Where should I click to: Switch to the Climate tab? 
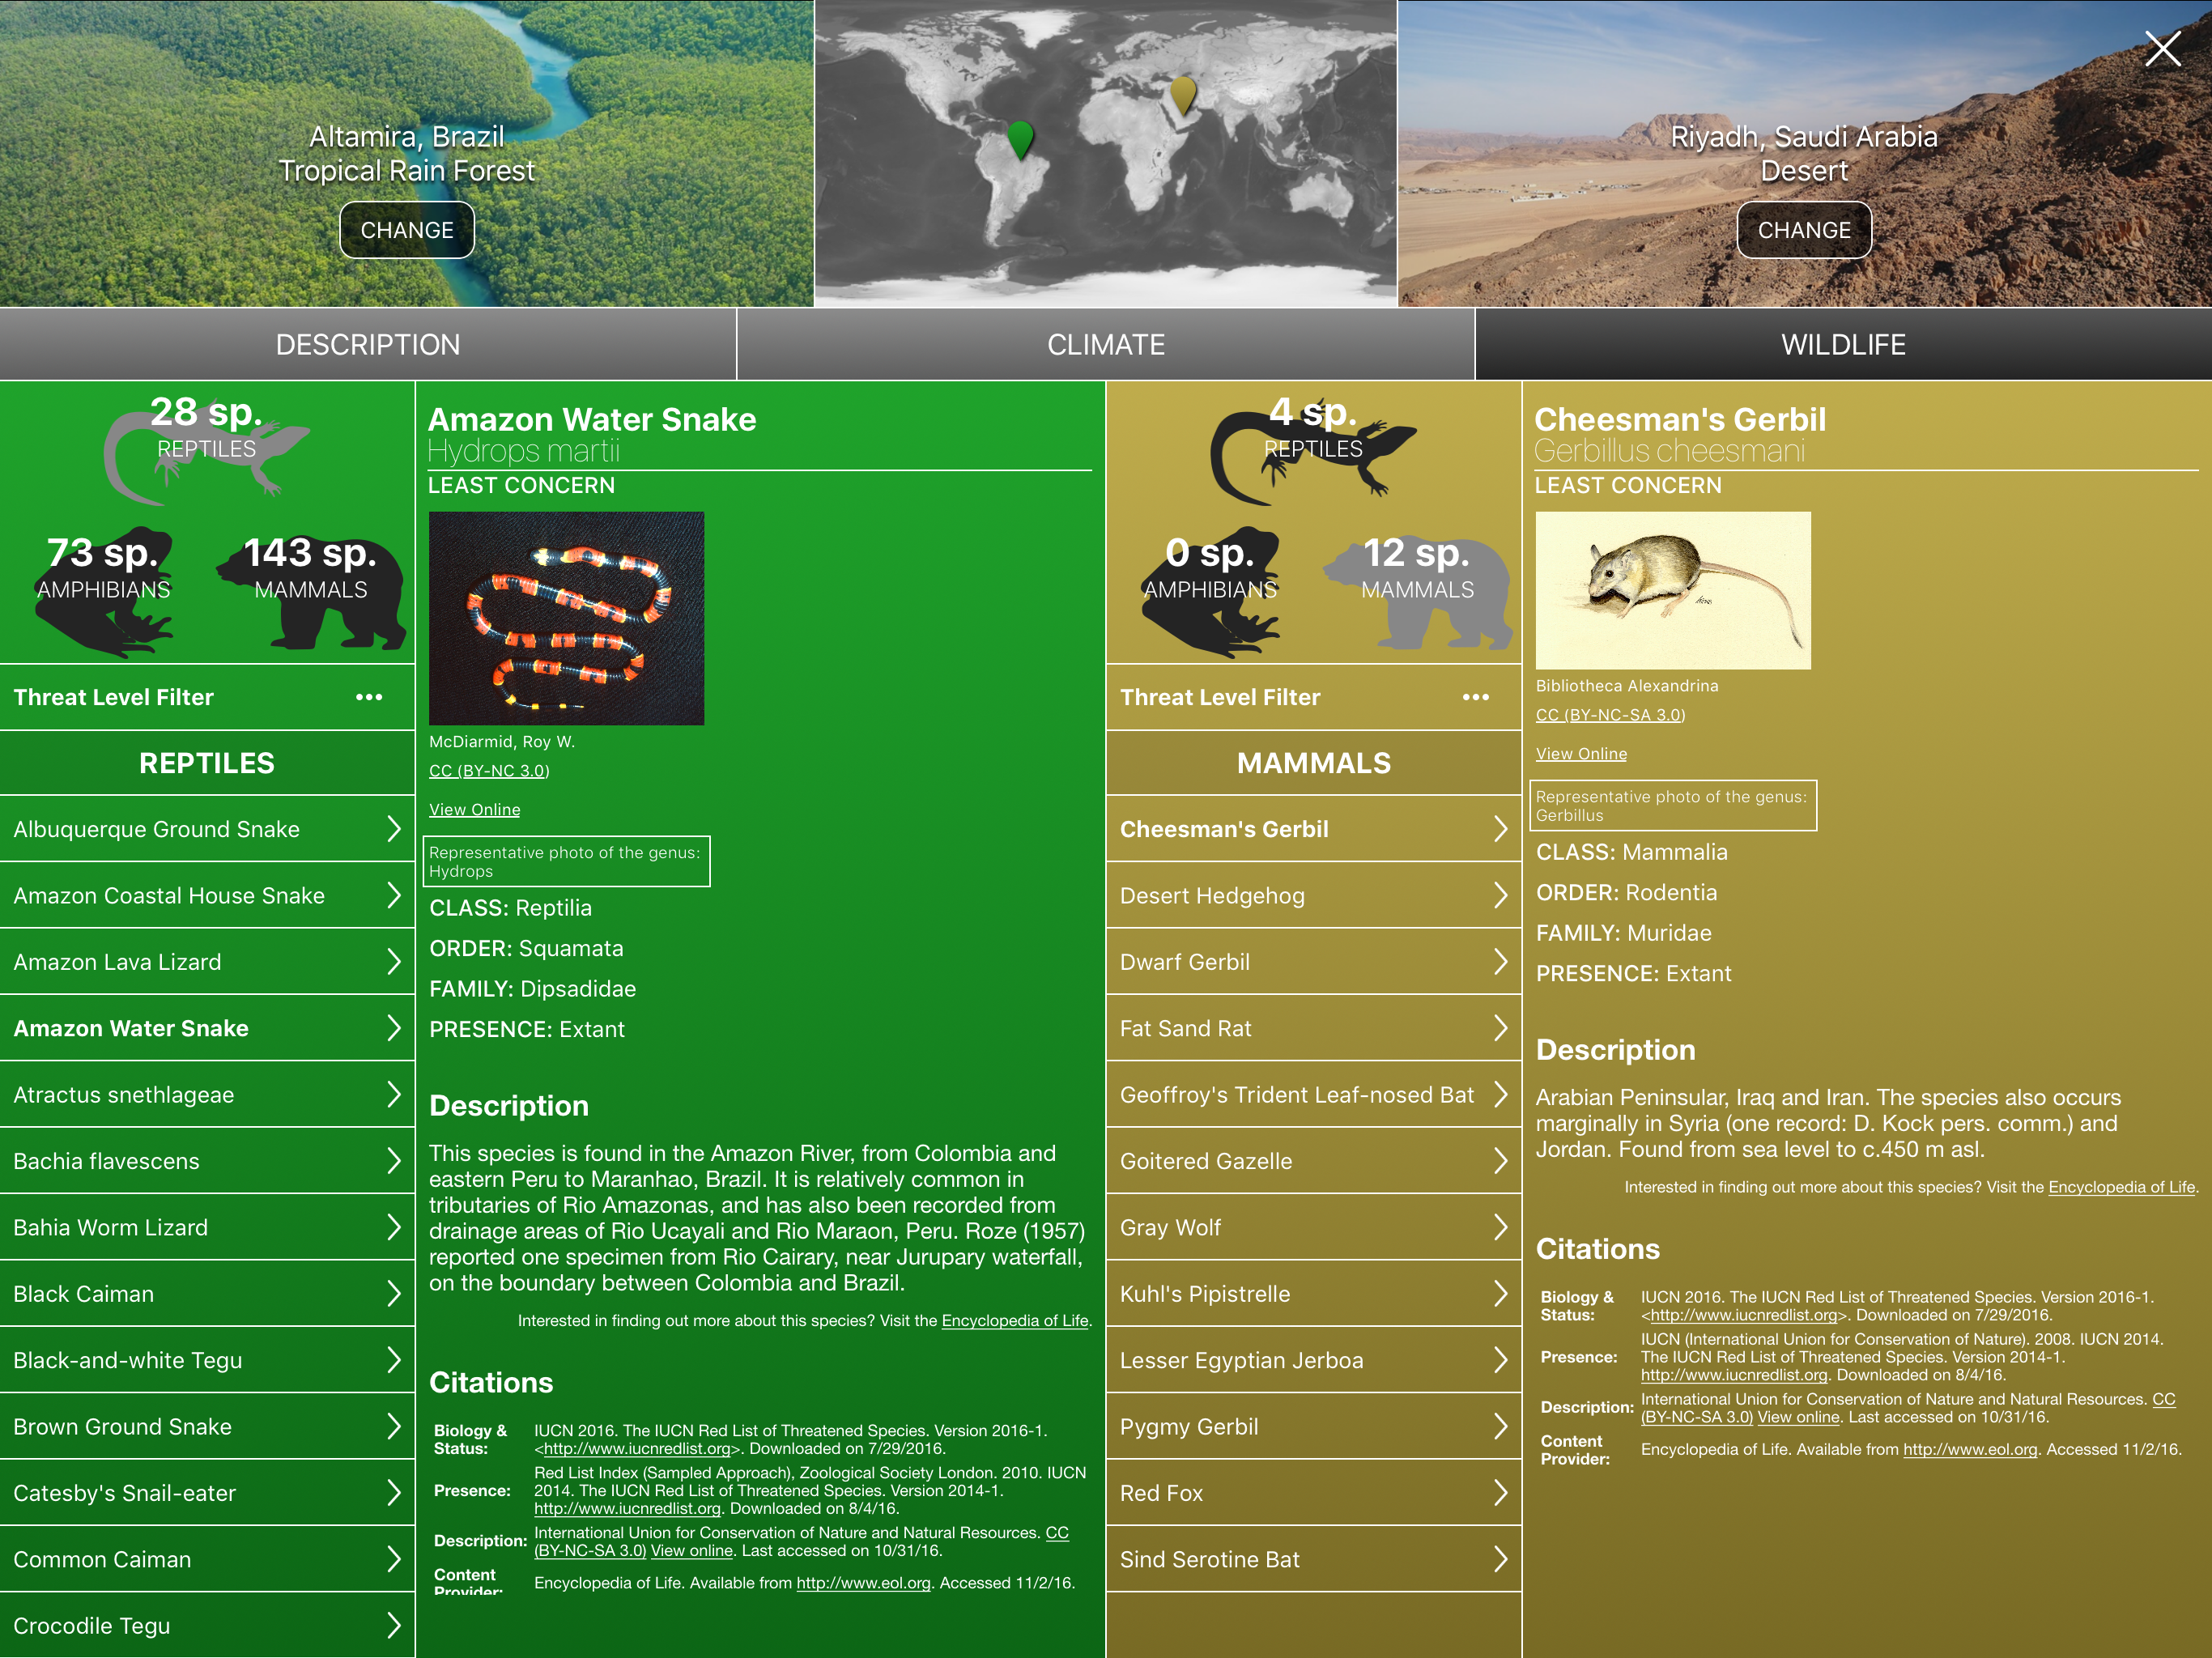(1105, 345)
